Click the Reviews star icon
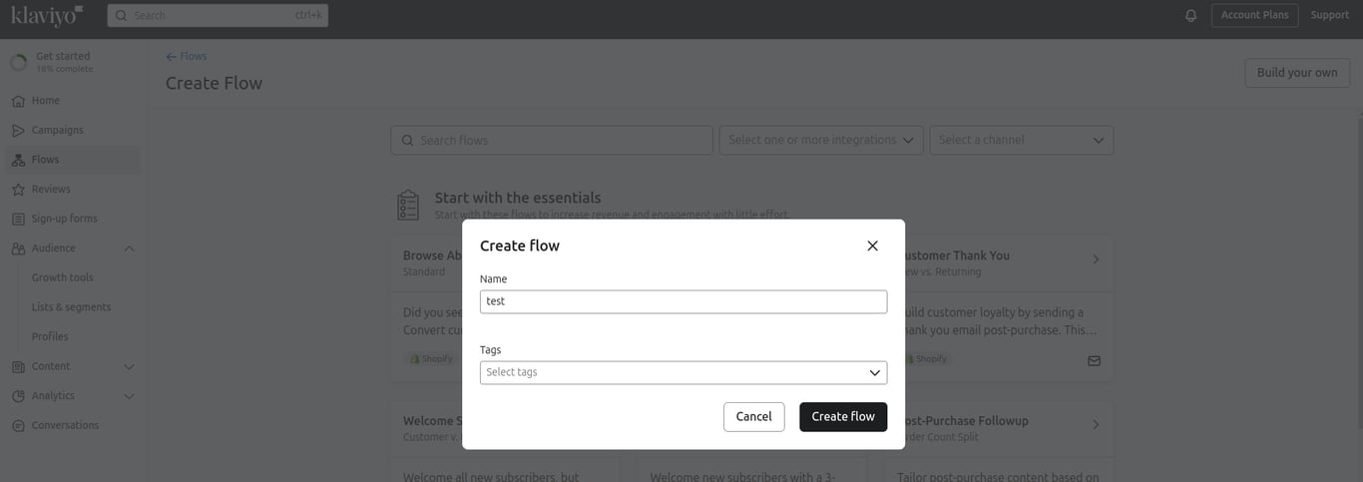Viewport: 1363px width, 482px height. pyautogui.click(x=18, y=190)
